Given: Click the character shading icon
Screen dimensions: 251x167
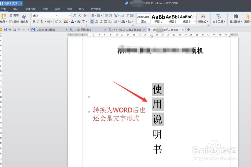Looking at the screenshot, I should pyautogui.click(x=79, y=21).
